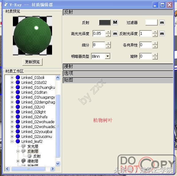177x176 pixels.
Task: Click the m map button beside 反射光泽度
Action: click(162, 33)
